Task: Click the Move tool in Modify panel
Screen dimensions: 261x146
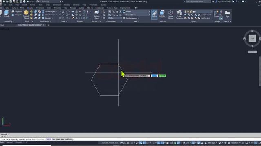Action: (x=80, y=11)
